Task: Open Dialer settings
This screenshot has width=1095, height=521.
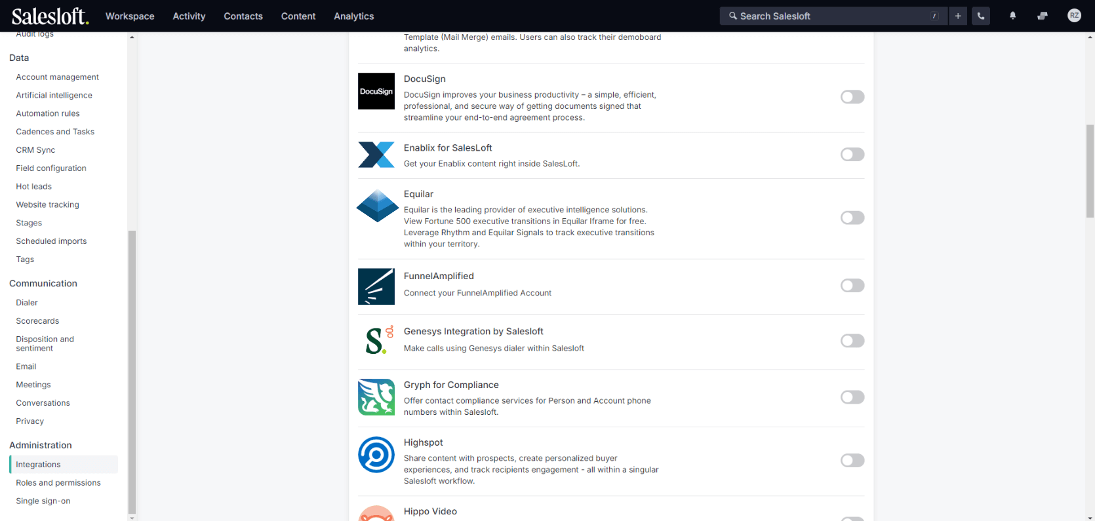Action: pyautogui.click(x=27, y=303)
